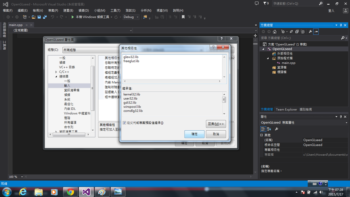Viewport: 350px width, 197px height.
Task: Open Google Chrome from the taskbar
Action: pos(70,192)
